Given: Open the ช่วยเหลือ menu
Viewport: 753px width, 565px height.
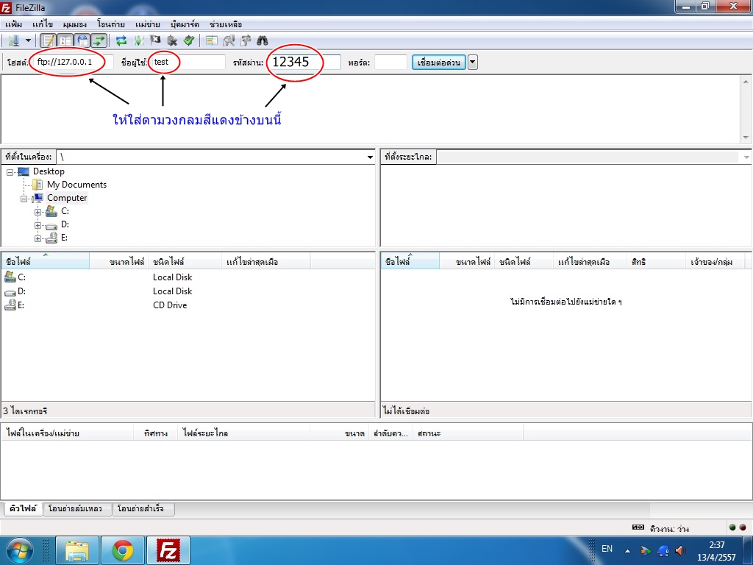Looking at the screenshot, I should coord(225,24).
